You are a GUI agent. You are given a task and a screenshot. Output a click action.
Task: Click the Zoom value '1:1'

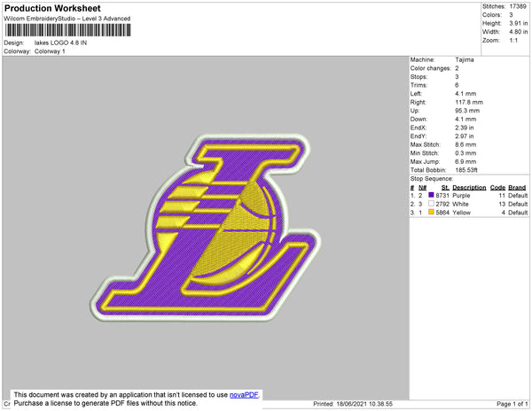[513, 41]
